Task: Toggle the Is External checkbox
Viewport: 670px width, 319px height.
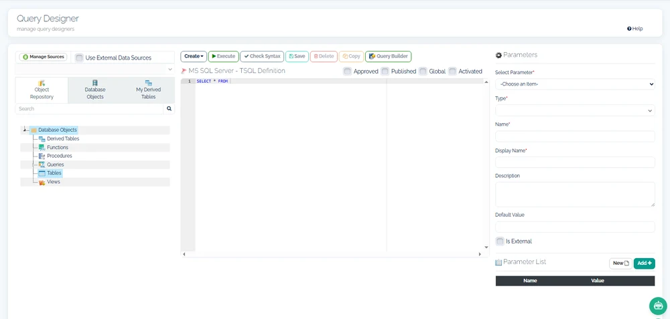Action: click(x=500, y=241)
